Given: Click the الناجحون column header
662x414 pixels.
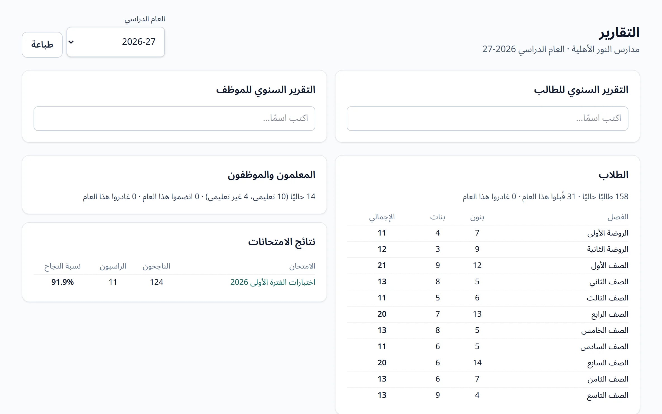Looking at the screenshot, I should click(156, 266).
